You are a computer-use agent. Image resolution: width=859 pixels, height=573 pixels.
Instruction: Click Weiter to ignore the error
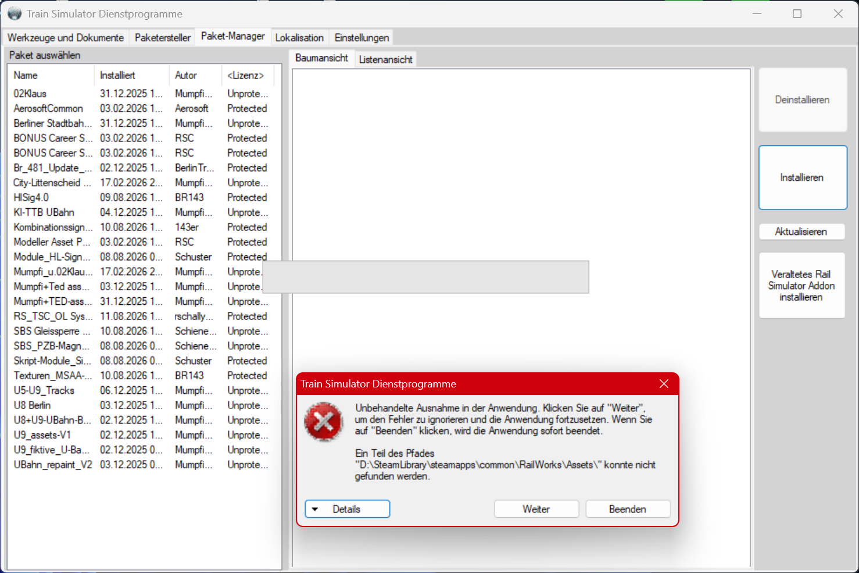click(x=536, y=509)
